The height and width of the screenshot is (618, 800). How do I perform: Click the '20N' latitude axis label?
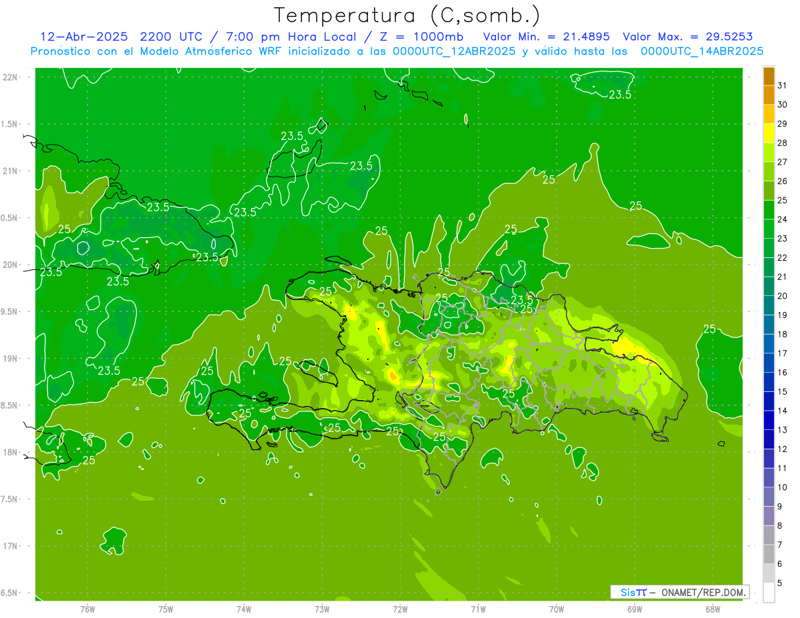(x=11, y=265)
